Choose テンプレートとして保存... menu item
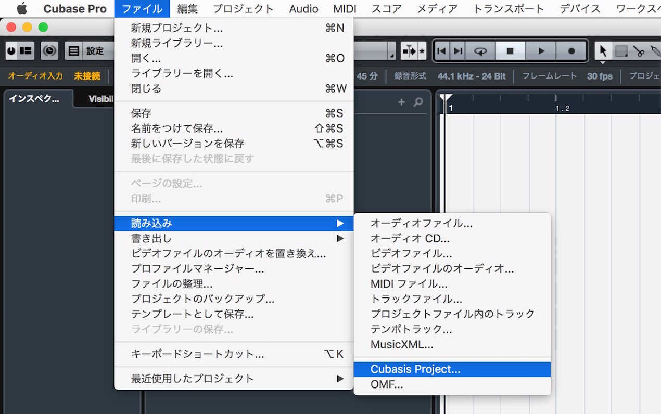This screenshot has height=414, width=661. point(234,314)
